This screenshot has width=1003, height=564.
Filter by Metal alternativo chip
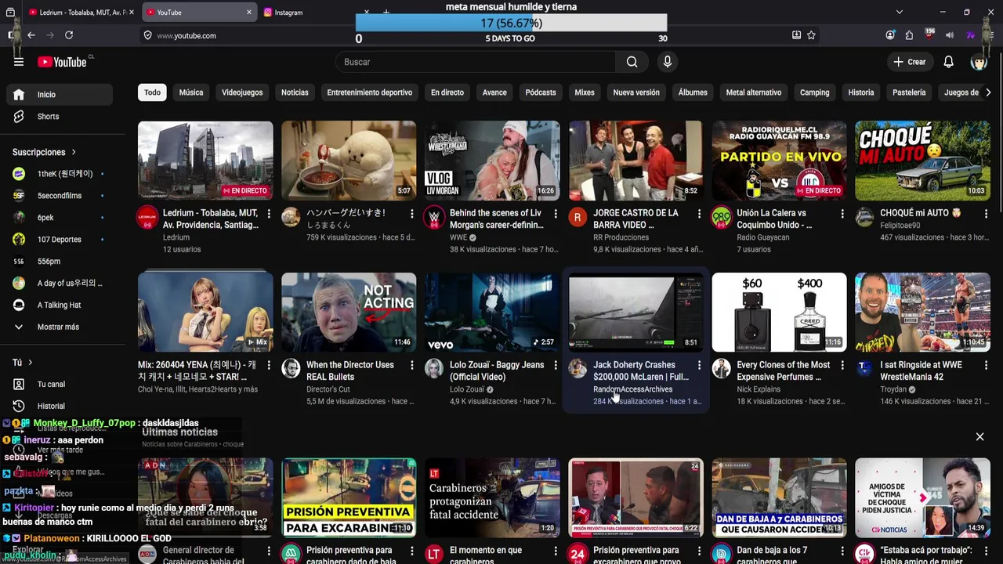coord(754,92)
